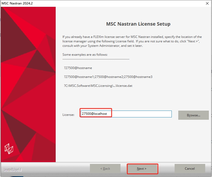Image resolution: width=212 pixels, height=177 pixels.
Task: Click the dashed separator line under examples
Action: (96, 59)
